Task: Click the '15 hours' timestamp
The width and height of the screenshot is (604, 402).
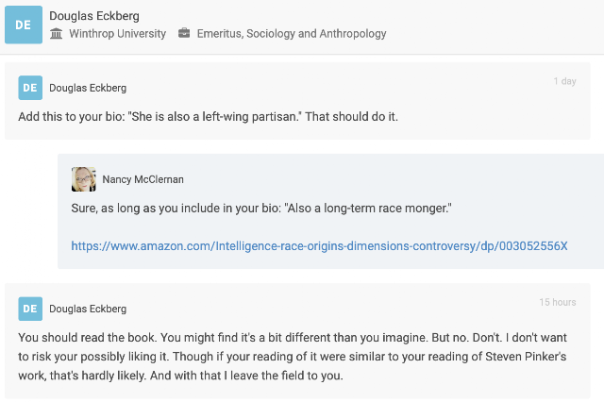Action: click(558, 302)
